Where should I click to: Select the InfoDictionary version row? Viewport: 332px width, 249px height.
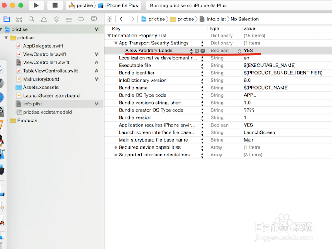tap(218, 80)
